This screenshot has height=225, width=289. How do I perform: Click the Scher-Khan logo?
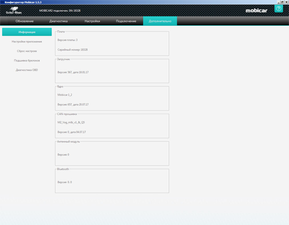[14, 11]
